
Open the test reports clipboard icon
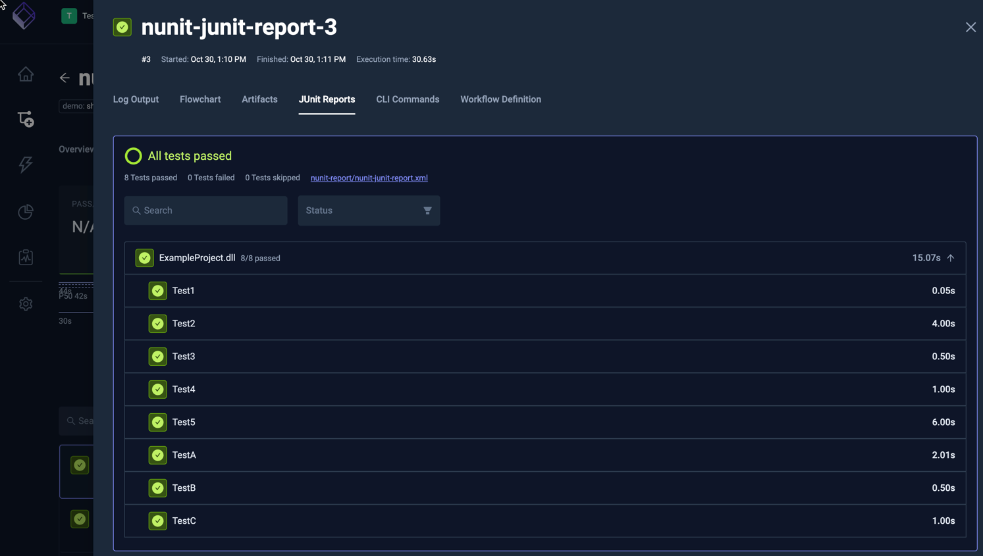point(25,257)
